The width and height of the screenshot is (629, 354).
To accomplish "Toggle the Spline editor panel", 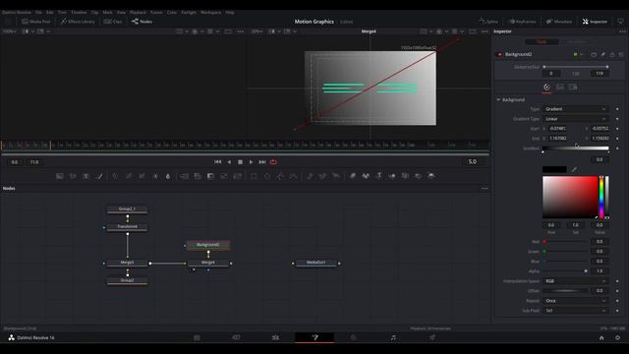I will [488, 22].
